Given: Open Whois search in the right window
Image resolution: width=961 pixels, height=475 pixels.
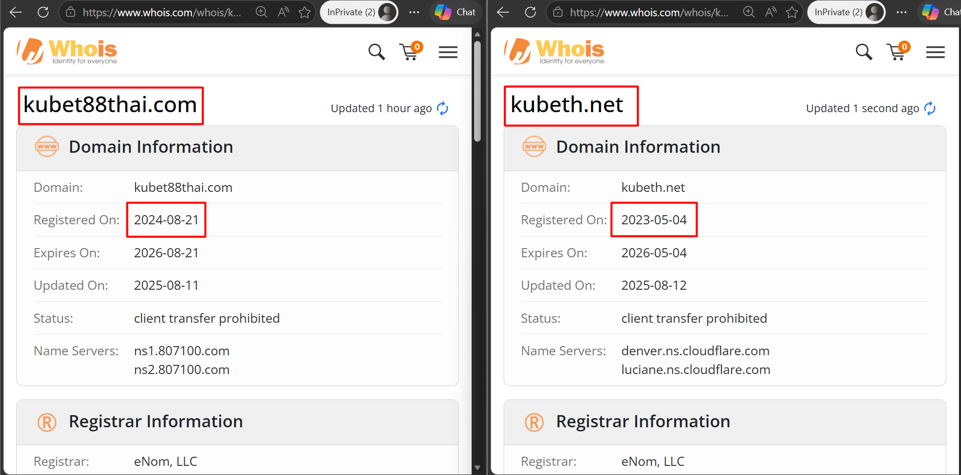Looking at the screenshot, I should pos(864,52).
